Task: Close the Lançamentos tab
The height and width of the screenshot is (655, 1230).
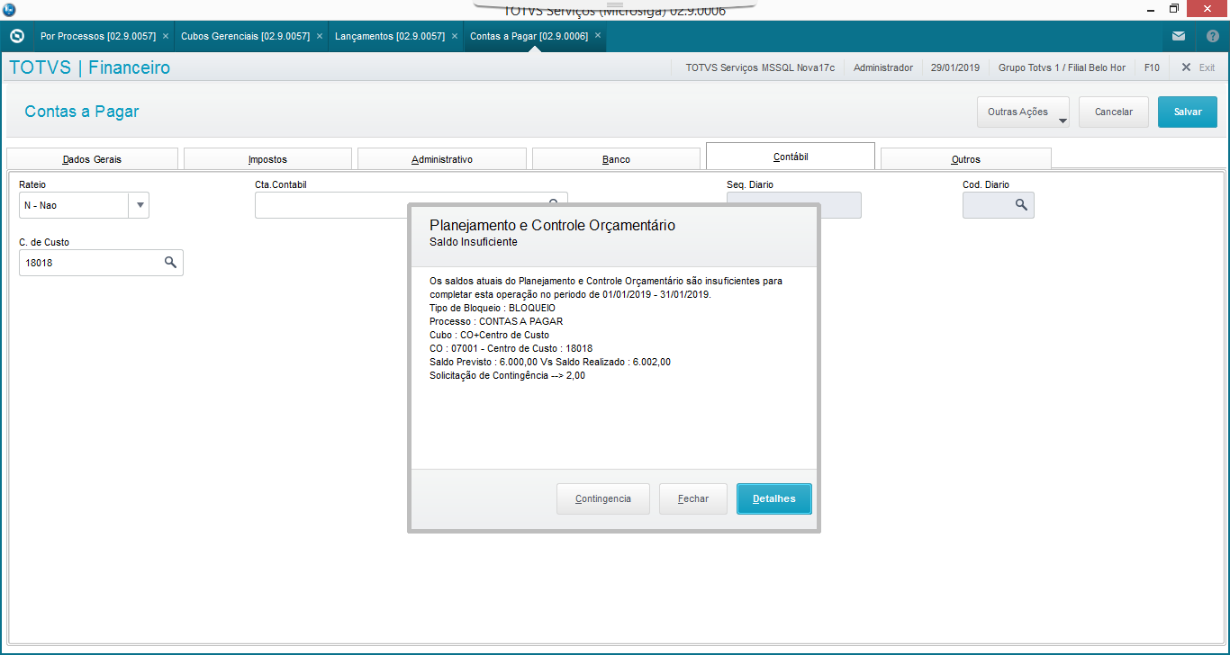Action: (x=455, y=36)
